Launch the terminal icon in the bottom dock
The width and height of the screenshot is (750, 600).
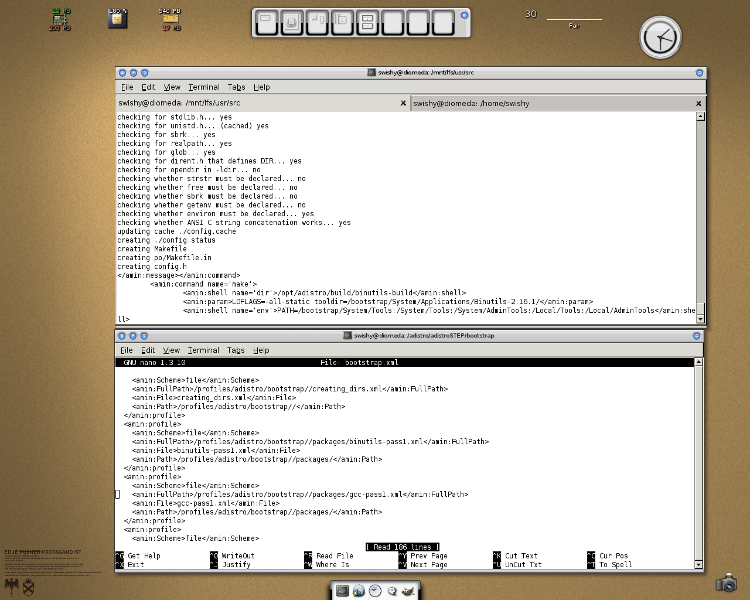point(342,591)
